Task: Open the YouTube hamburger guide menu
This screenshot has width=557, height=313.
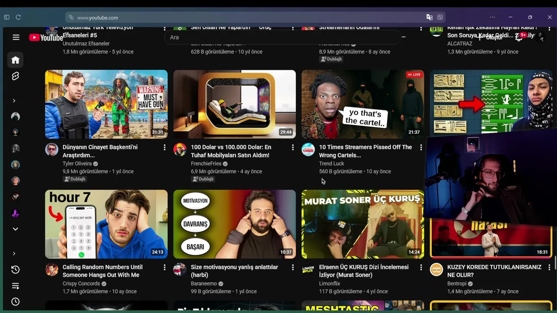Action: click(x=16, y=37)
